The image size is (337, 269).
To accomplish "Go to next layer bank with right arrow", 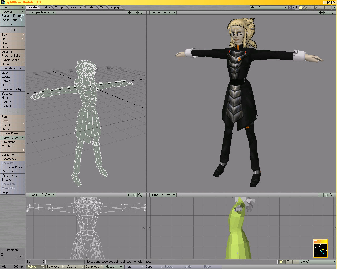I will coord(293,7).
